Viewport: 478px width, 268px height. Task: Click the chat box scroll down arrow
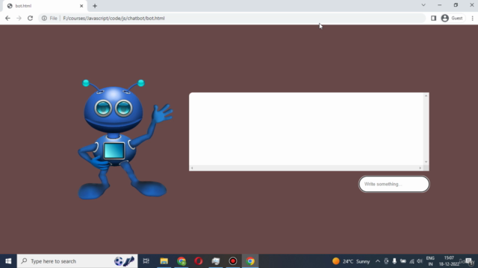pyautogui.click(x=426, y=162)
